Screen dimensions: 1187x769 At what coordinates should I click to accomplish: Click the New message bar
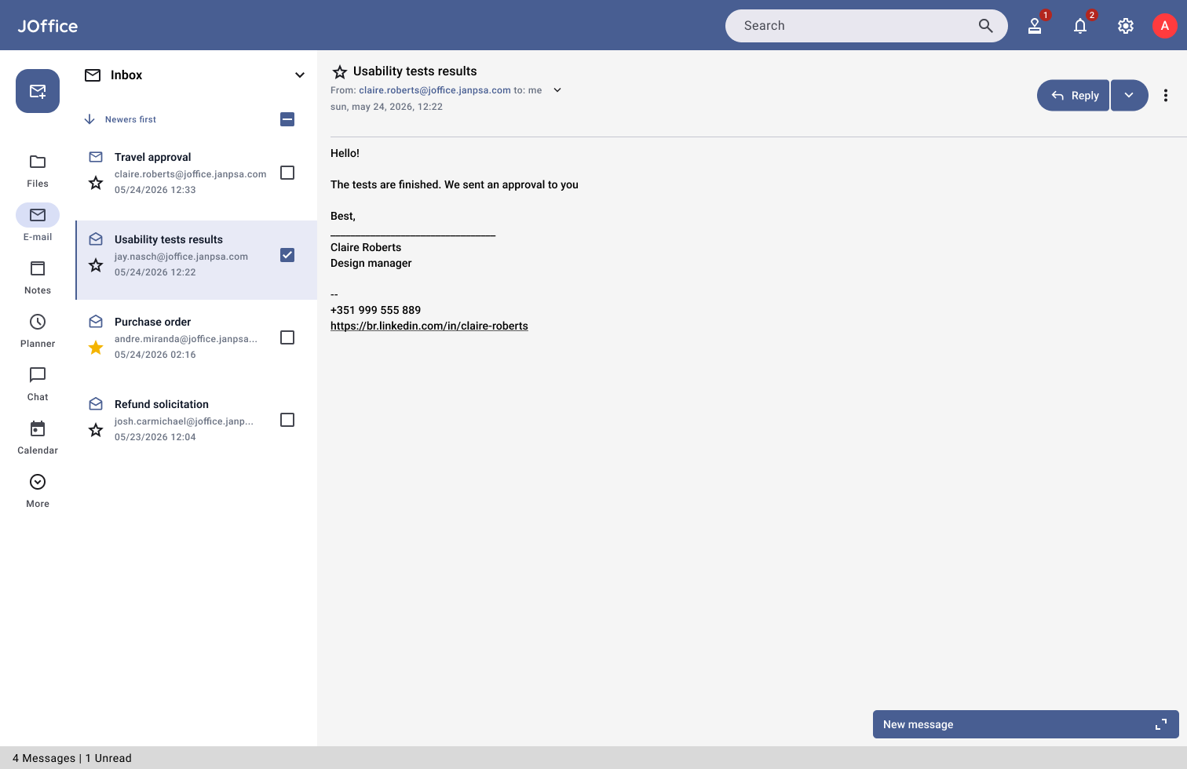[x=1026, y=724]
